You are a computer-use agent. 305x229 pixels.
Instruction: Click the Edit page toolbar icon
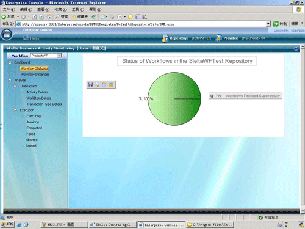(120, 16)
